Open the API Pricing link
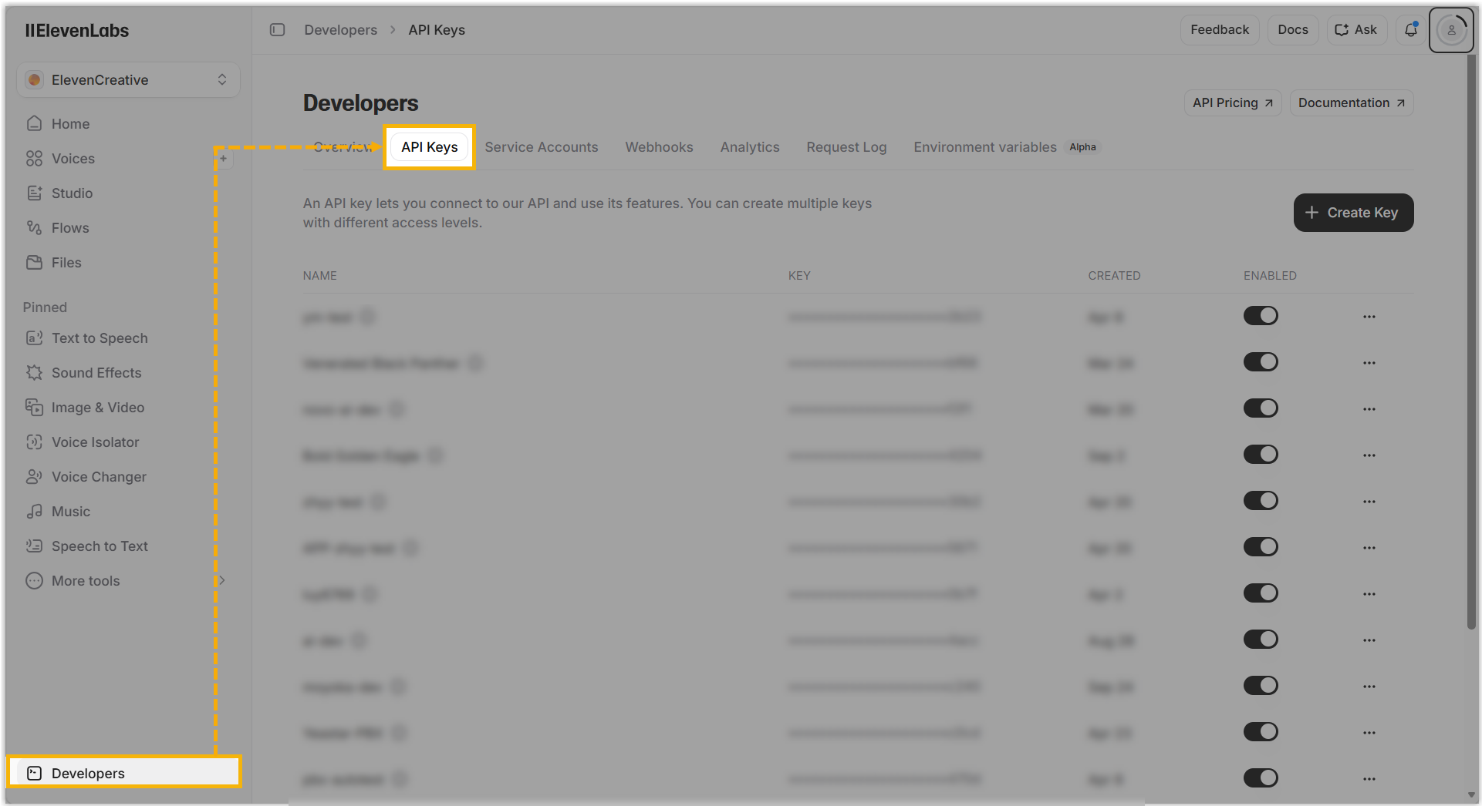The height and width of the screenshot is (806, 1482). point(1232,102)
